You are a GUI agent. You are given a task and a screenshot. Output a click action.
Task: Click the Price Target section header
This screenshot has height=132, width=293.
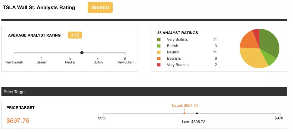pyautogui.click(x=15, y=92)
